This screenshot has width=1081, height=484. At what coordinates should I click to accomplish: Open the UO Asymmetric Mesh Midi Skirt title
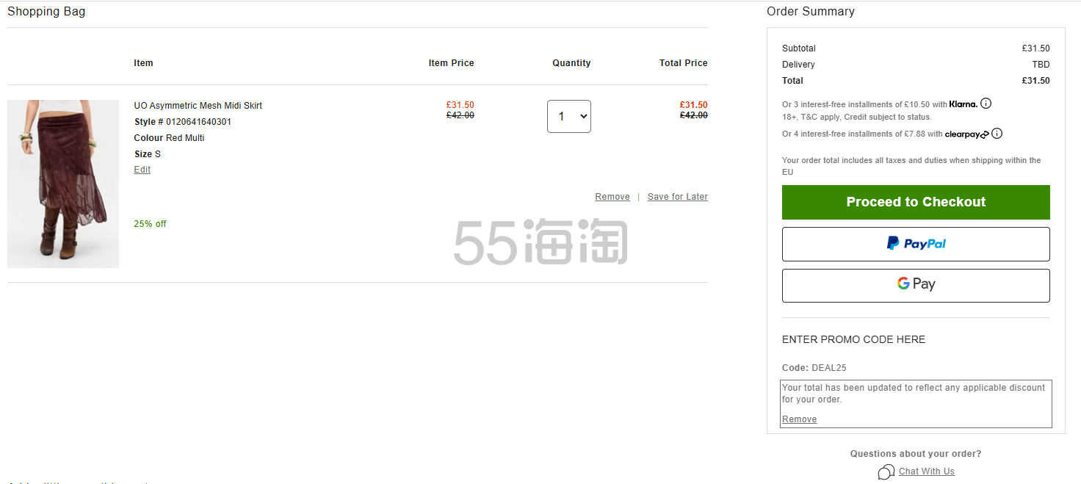tap(198, 106)
